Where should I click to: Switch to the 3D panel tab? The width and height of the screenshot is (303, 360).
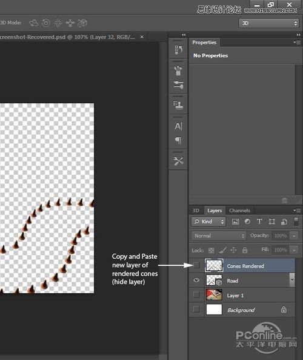click(x=196, y=211)
